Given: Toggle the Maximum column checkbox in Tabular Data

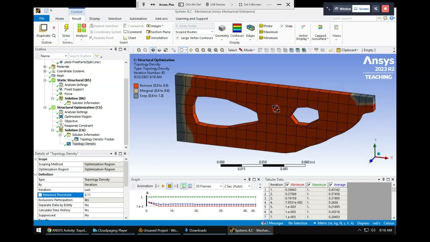Looking at the screenshot, I should (x=309, y=185).
